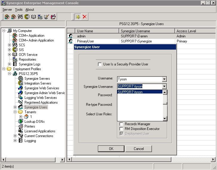Screen dimensions: 217x170
Task: Expand tenant 1 node
Action: point(21,117)
